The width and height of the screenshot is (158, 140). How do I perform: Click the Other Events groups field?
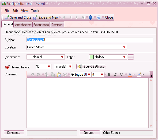pyautogui.click(x=128, y=133)
